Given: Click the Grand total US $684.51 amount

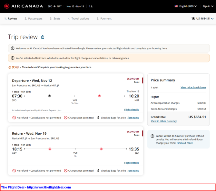Looking at the screenshot, I should click(x=197, y=117).
